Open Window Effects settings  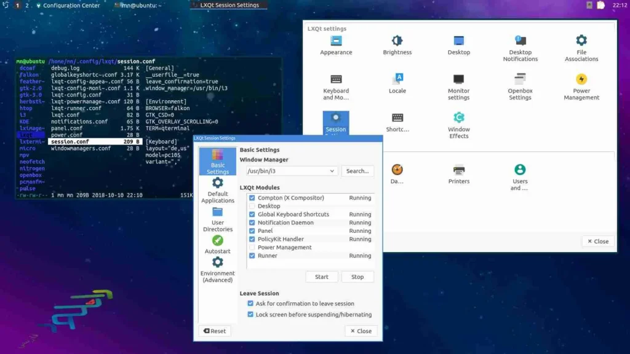pyautogui.click(x=458, y=125)
